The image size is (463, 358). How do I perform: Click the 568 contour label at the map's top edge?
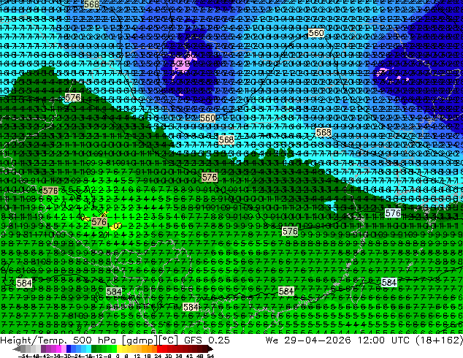click(91, 4)
